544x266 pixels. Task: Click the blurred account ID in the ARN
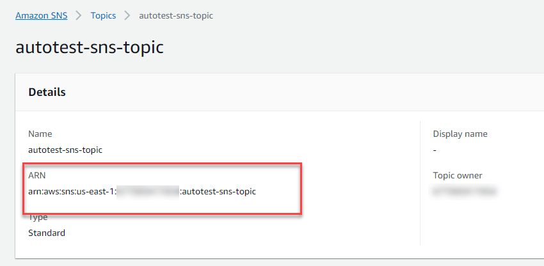pyautogui.click(x=148, y=191)
